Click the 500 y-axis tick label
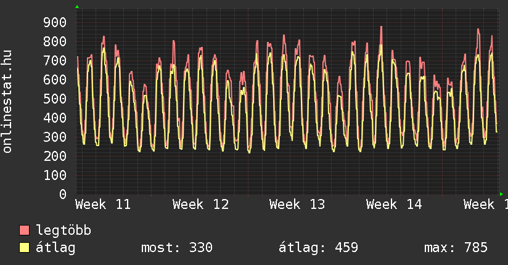 coord(54,99)
